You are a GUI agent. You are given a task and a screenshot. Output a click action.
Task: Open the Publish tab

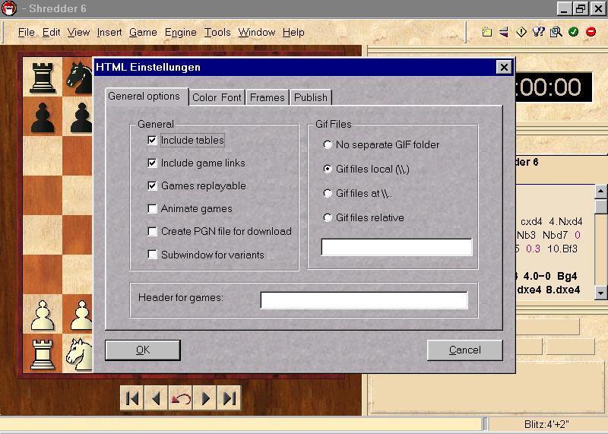[x=310, y=97]
